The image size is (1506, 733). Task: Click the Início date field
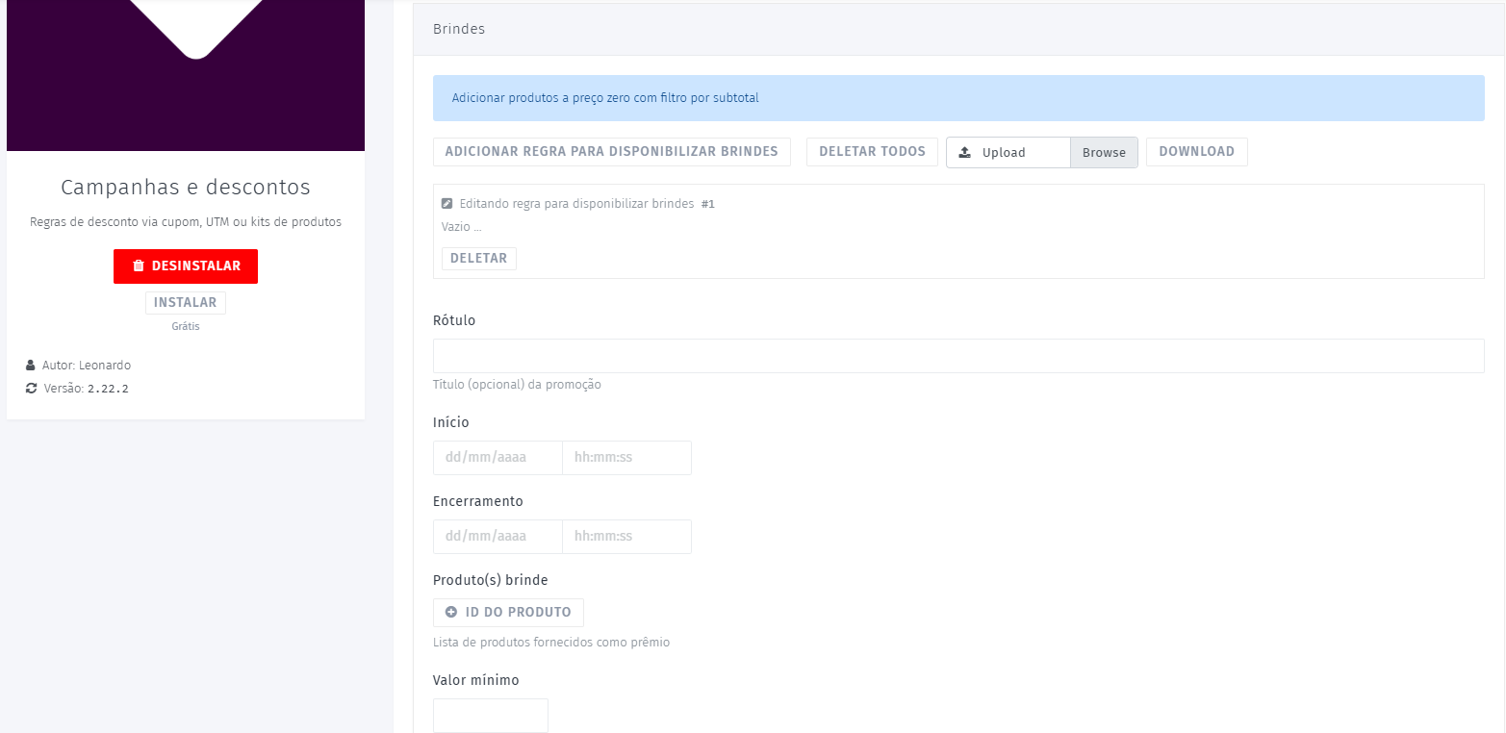click(x=498, y=458)
